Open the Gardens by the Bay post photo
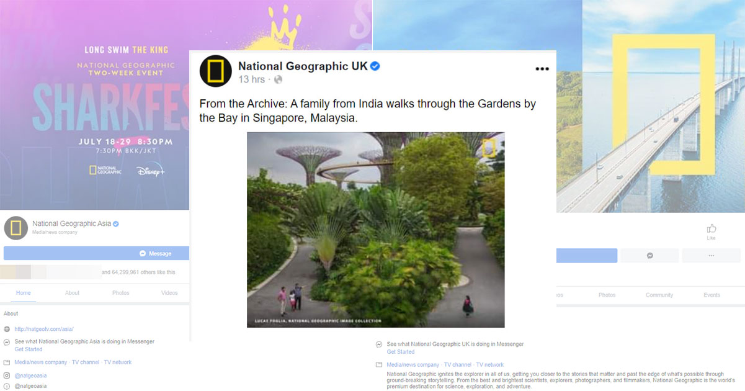 tap(375, 230)
